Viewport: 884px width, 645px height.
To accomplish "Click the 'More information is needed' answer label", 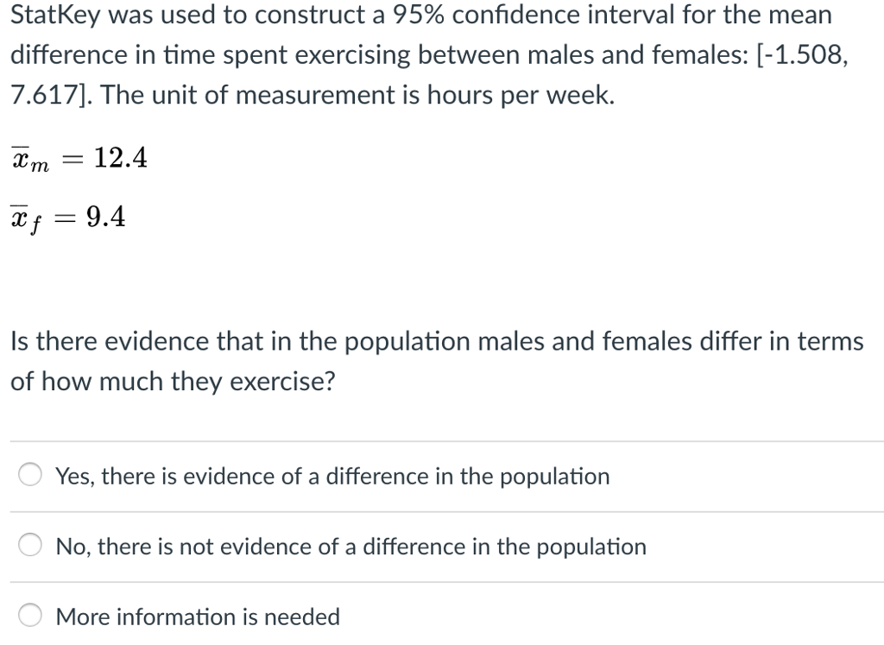I will (x=197, y=617).
